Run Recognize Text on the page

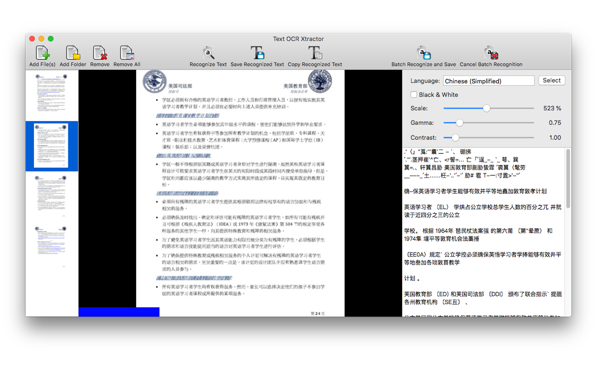click(208, 53)
